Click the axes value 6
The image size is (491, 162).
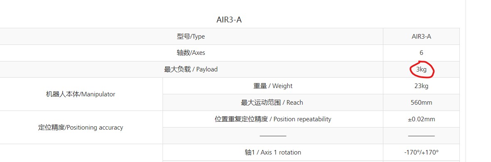pyautogui.click(x=421, y=53)
